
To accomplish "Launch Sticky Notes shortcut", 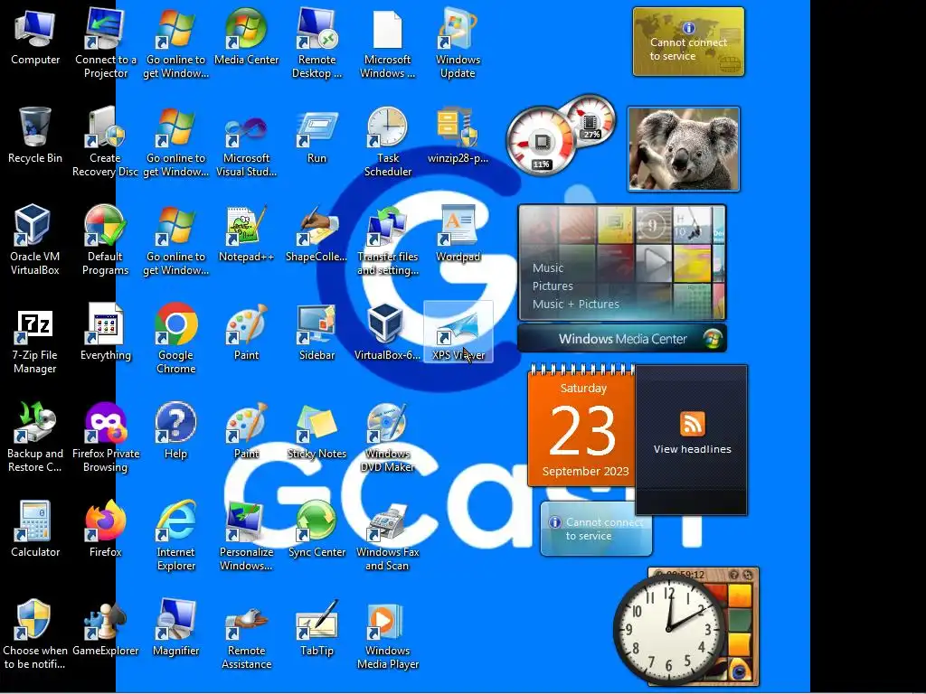I will (x=317, y=430).
